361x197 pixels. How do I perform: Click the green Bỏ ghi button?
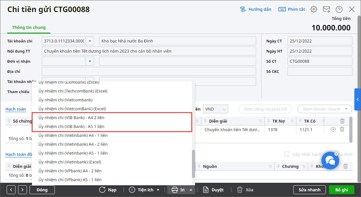click(342, 190)
